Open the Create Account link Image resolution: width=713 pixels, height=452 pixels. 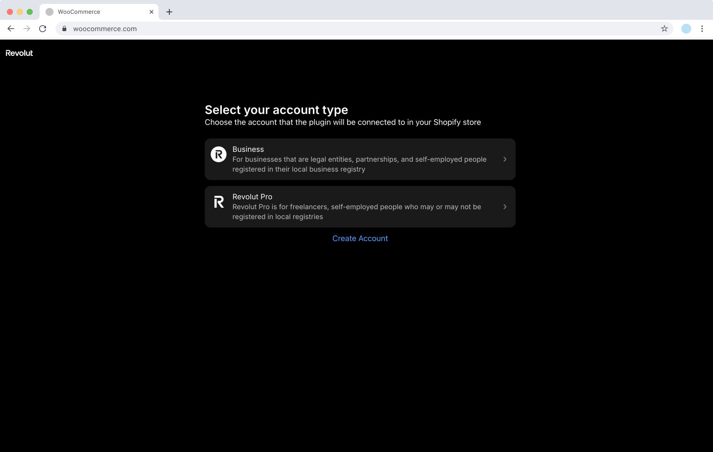coord(360,238)
